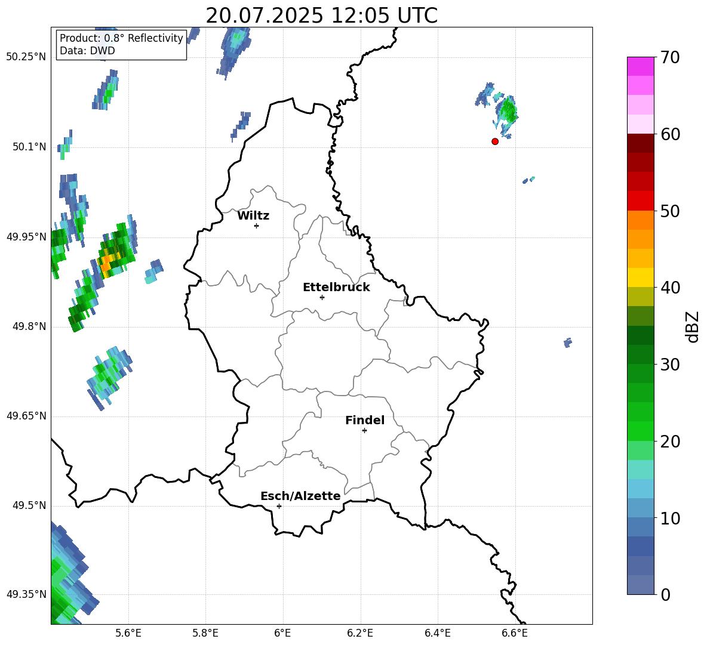Viewport: 707px width, 645px height.
Task: Click the 49.35°N latitude label
Action: point(26,594)
